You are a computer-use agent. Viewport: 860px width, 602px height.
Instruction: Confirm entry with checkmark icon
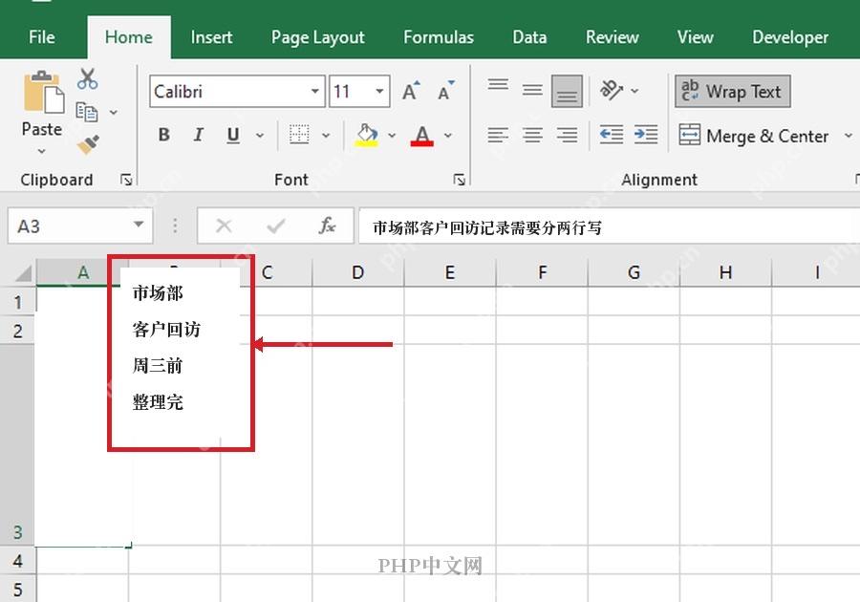point(275,226)
